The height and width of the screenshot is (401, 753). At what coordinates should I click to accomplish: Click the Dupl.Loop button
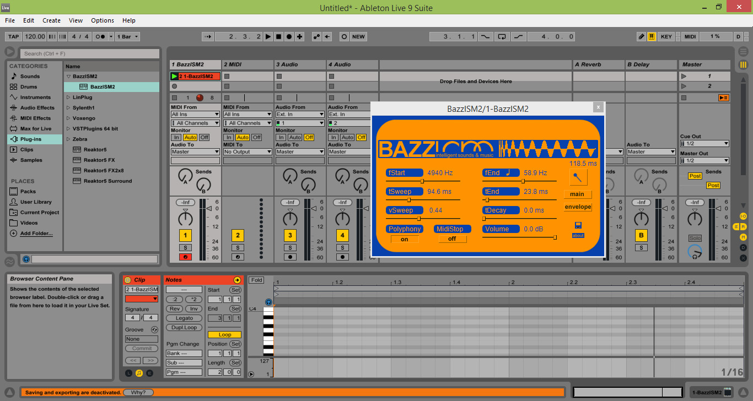184,327
